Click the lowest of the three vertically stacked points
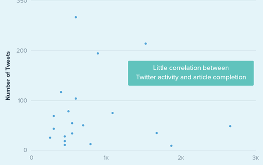The width and height of the screenshot is (263, 165). click(65, 145)
